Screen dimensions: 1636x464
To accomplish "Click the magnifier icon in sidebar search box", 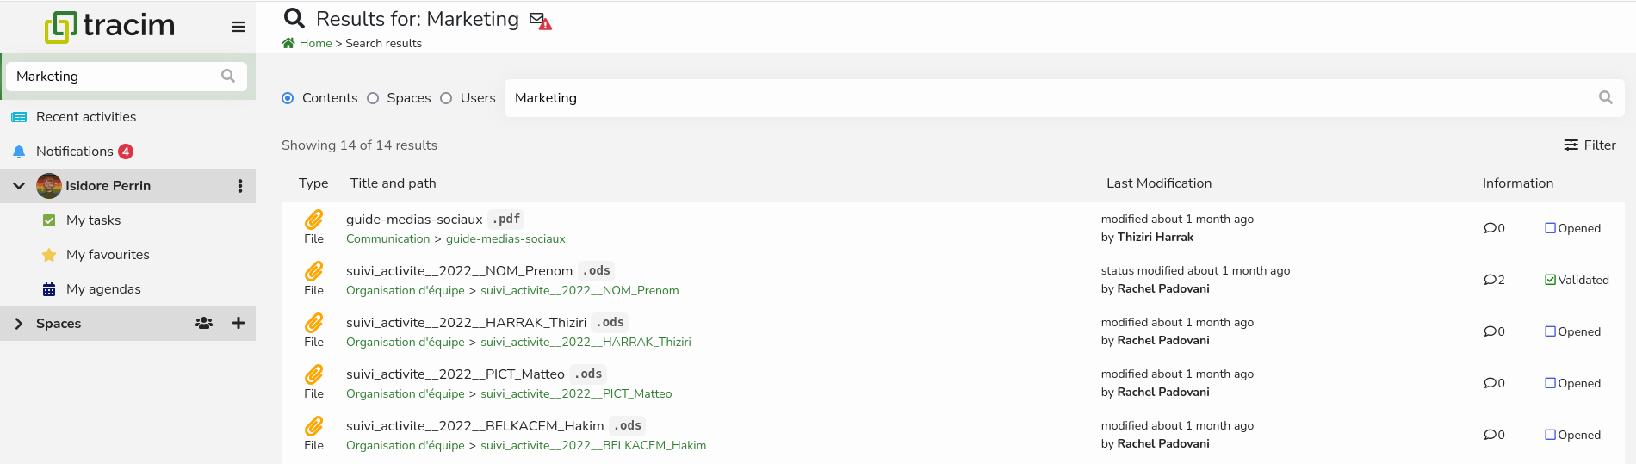I will pyautogui.click(x=228, y=76).
